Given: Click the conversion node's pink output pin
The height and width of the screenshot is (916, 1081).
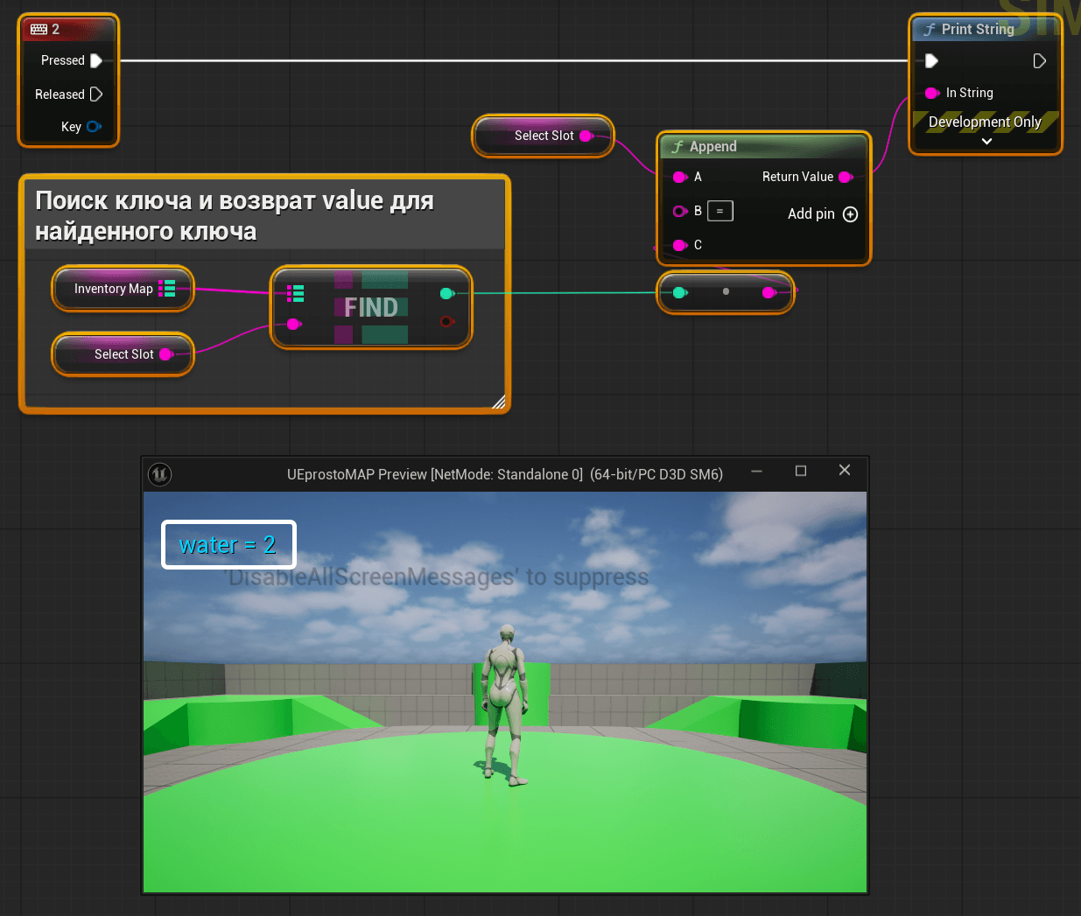Looking at the screenshot, I should 769,292.
